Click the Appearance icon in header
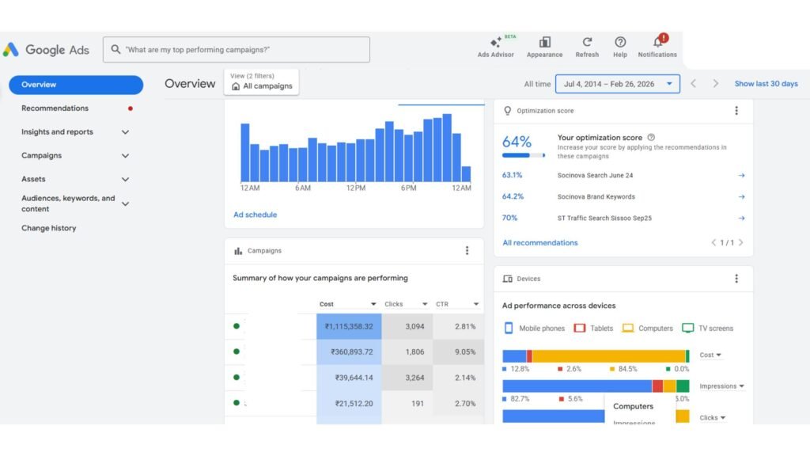This screenshot has height=456, width=810. 544,44
